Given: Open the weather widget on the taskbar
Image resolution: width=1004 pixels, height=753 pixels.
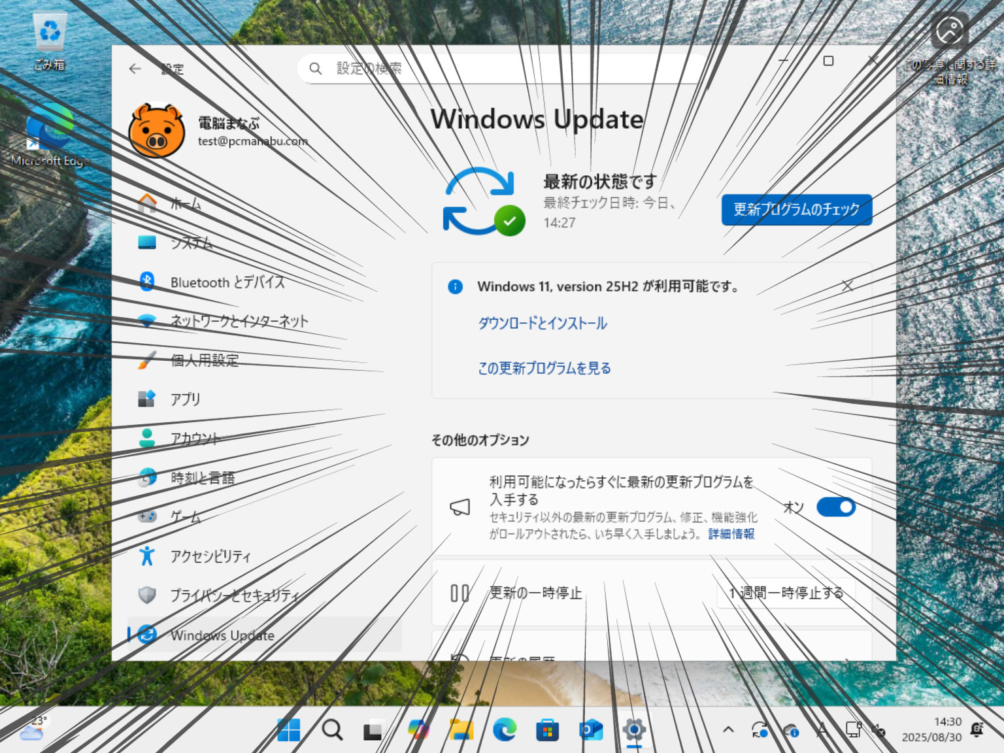Looking at the screenshot, I should point(33,729).
